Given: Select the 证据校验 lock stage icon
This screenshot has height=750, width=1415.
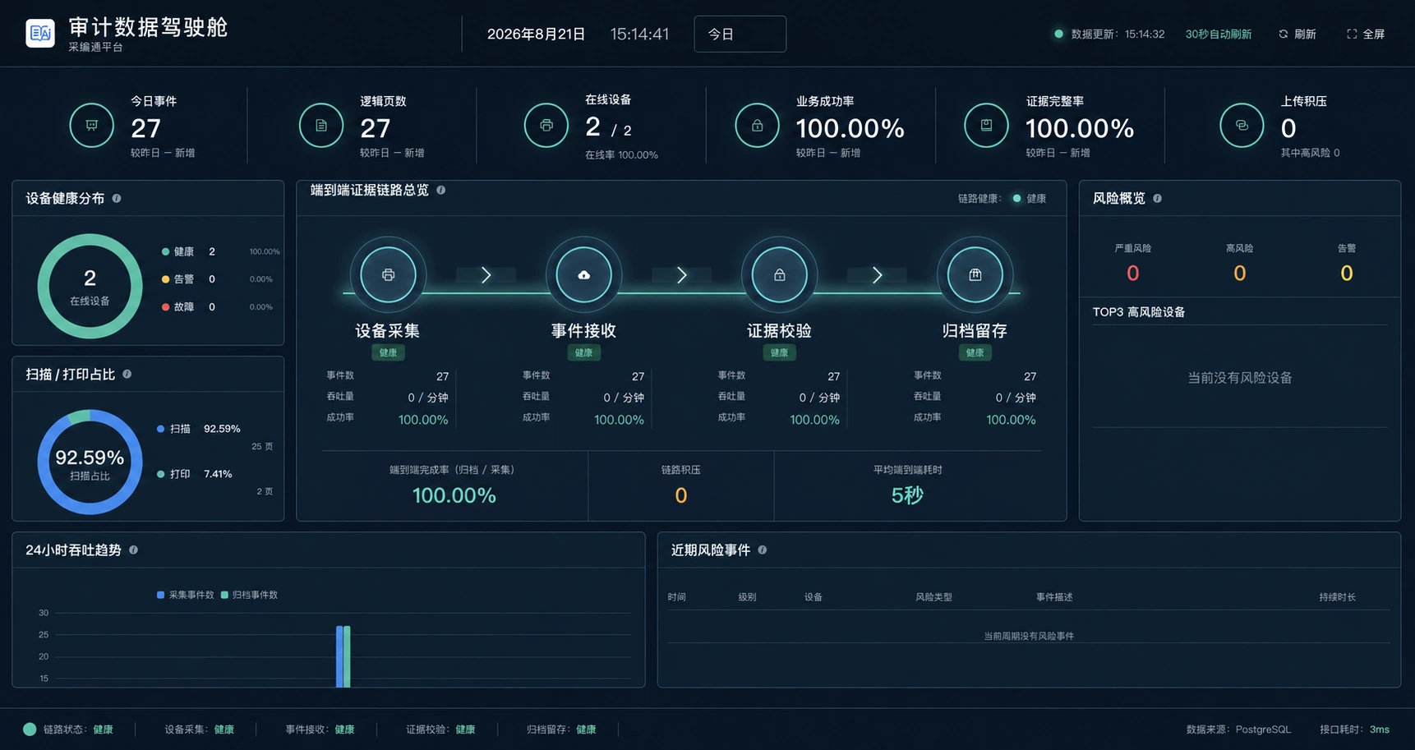Looking at the screenshot, I should (x=779, y=274).
